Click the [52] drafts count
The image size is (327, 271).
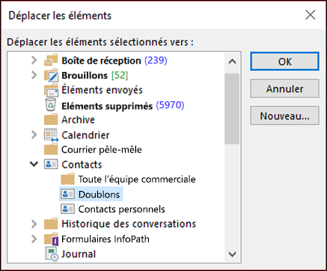pos(120,75)
